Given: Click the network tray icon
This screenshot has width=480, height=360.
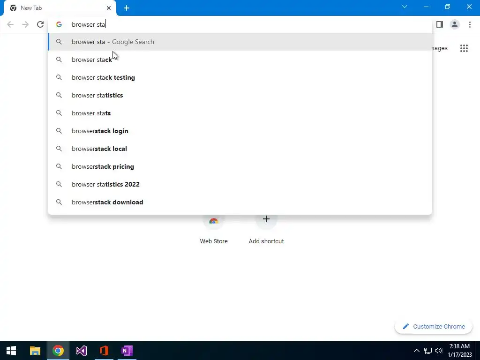Looking at the screenshot, I should (427, 351).
